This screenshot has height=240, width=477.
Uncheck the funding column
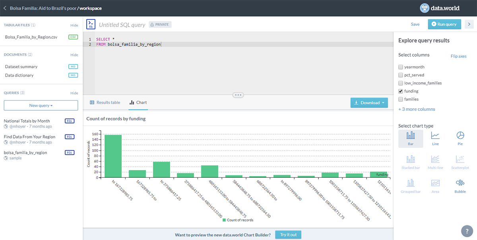tap(400, 91)
